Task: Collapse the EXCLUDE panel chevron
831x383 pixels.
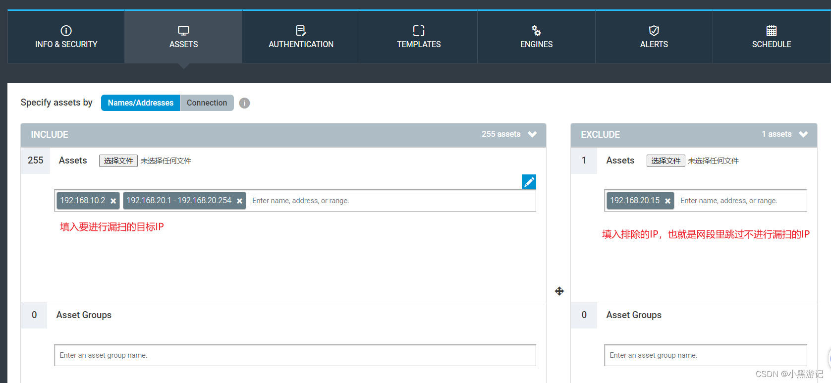Action: [x=803, y=134]
